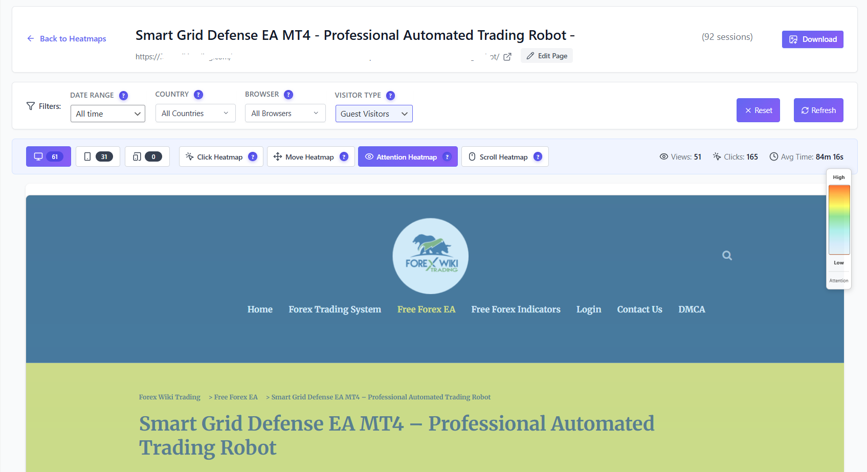Click the Smart Grid Defense article heading
This screenshot has height=472, width=867.
click(396, 436)
